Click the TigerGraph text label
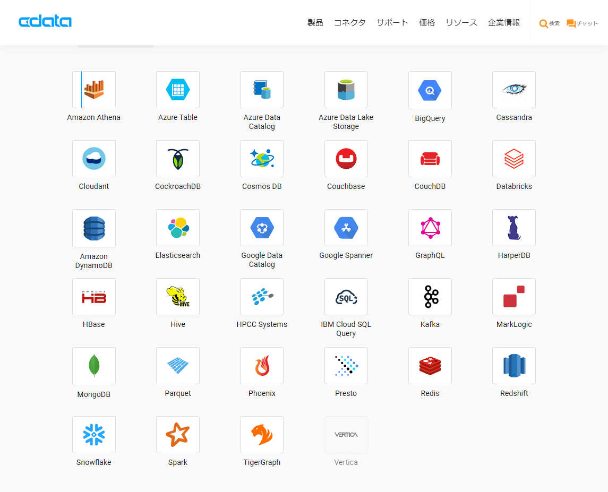The width and height of the screenshot is (608, 492). (262, 462)
